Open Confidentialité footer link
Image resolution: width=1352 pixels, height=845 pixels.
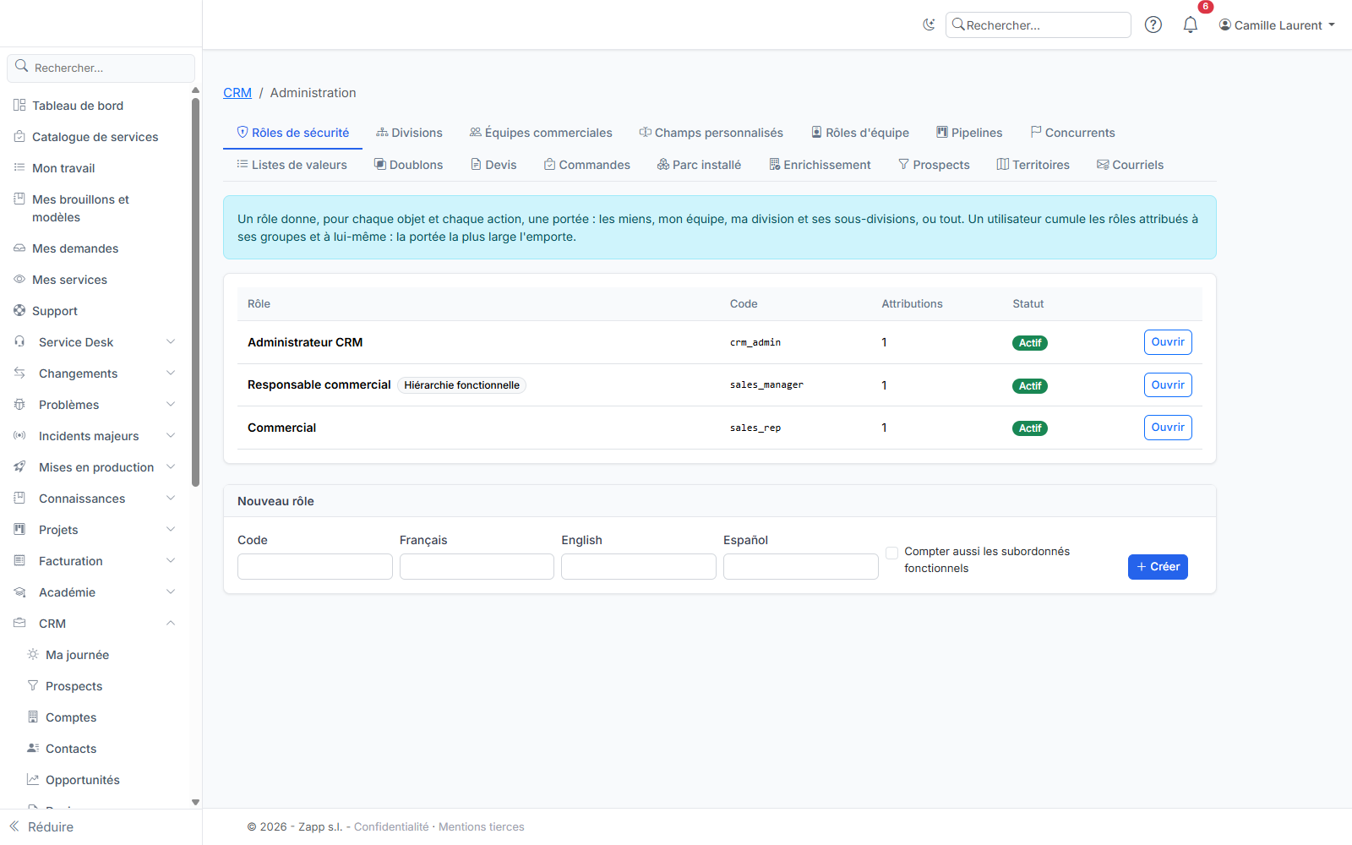(x=391, y=826)
